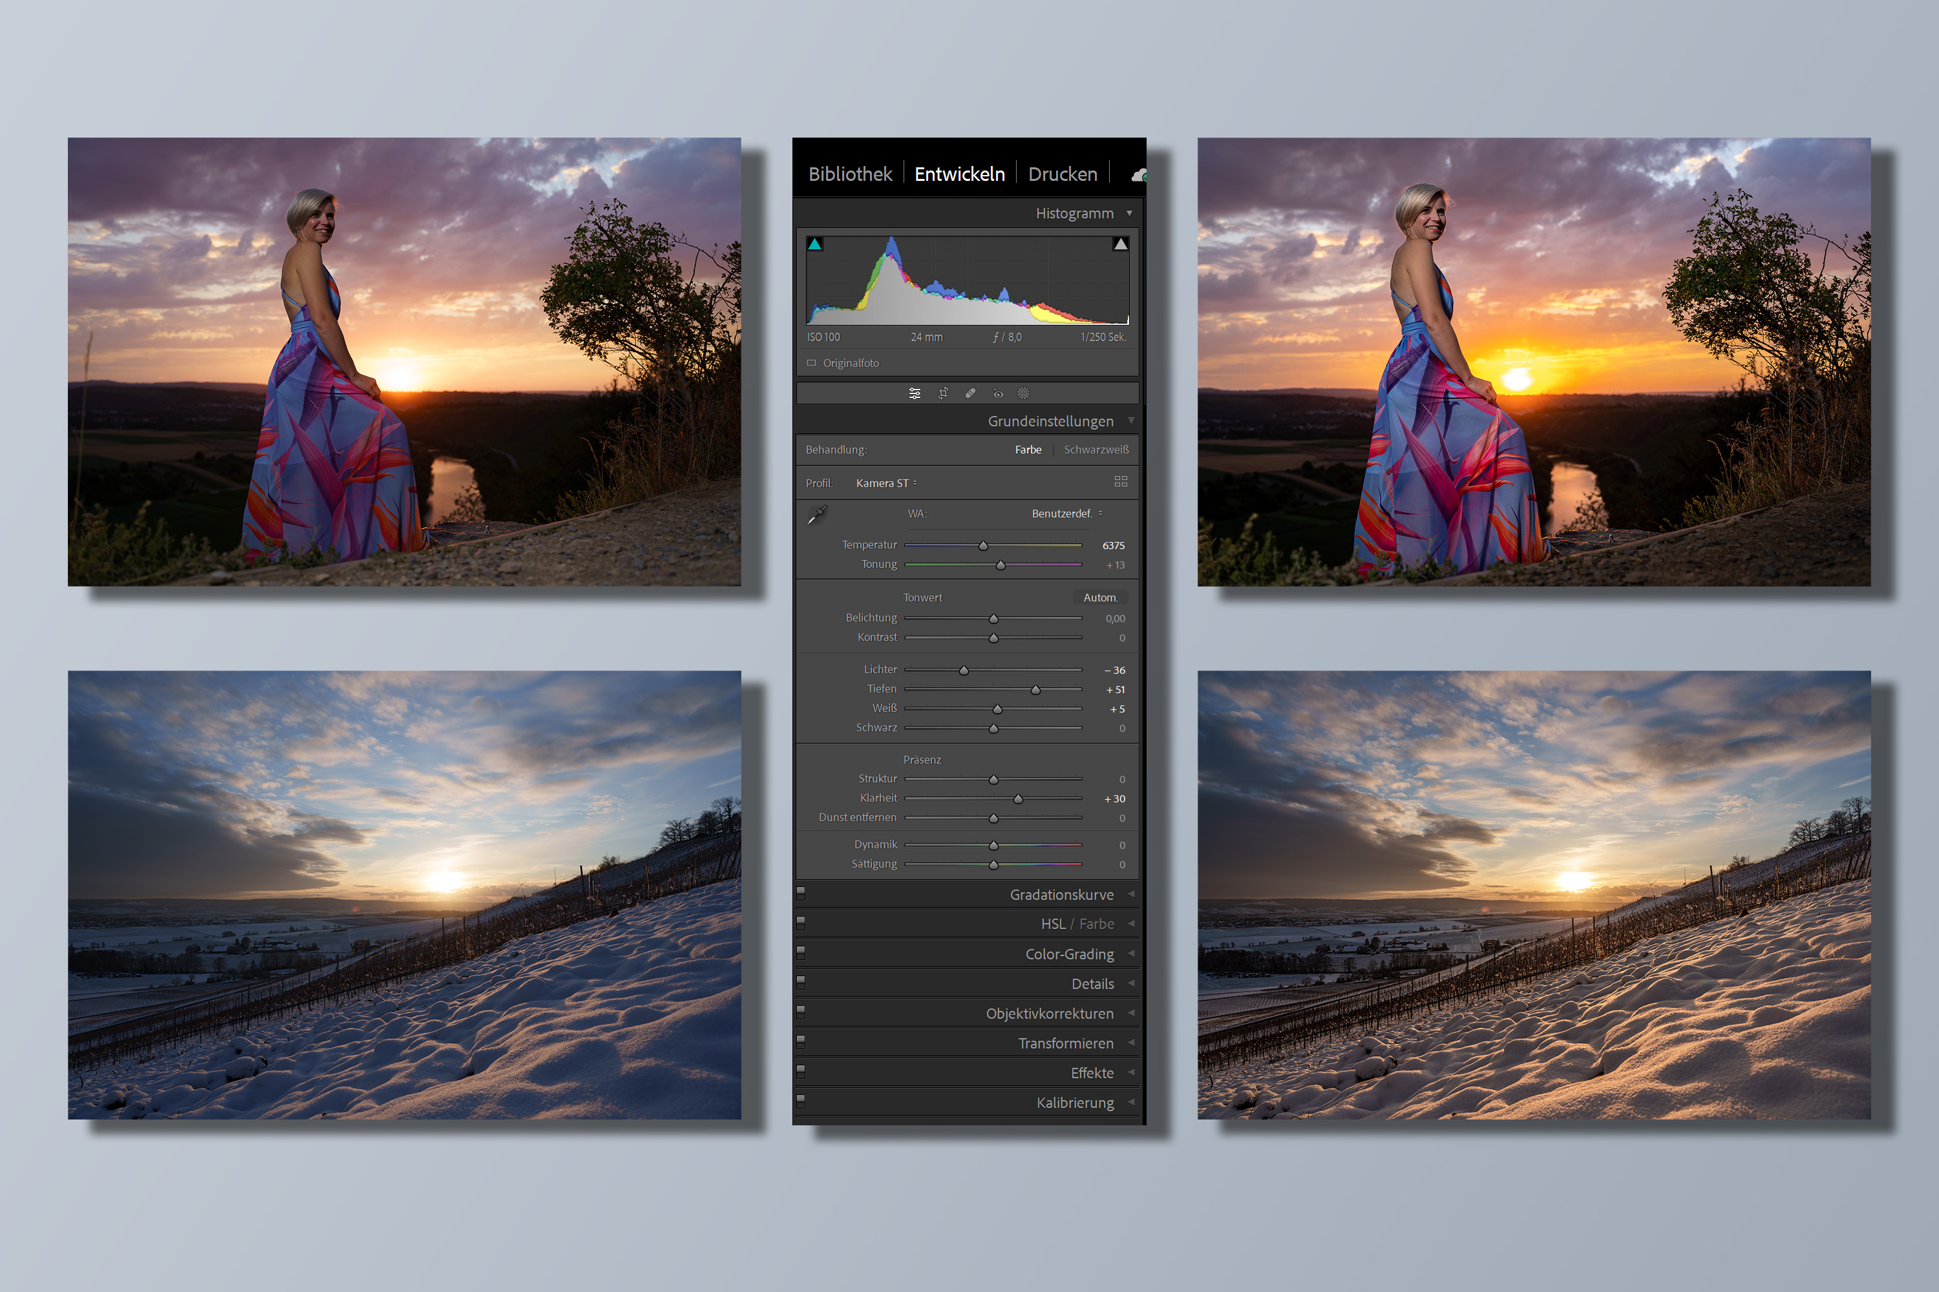
Task: Switch to the Bibliothek module
Action: (850, 174)
